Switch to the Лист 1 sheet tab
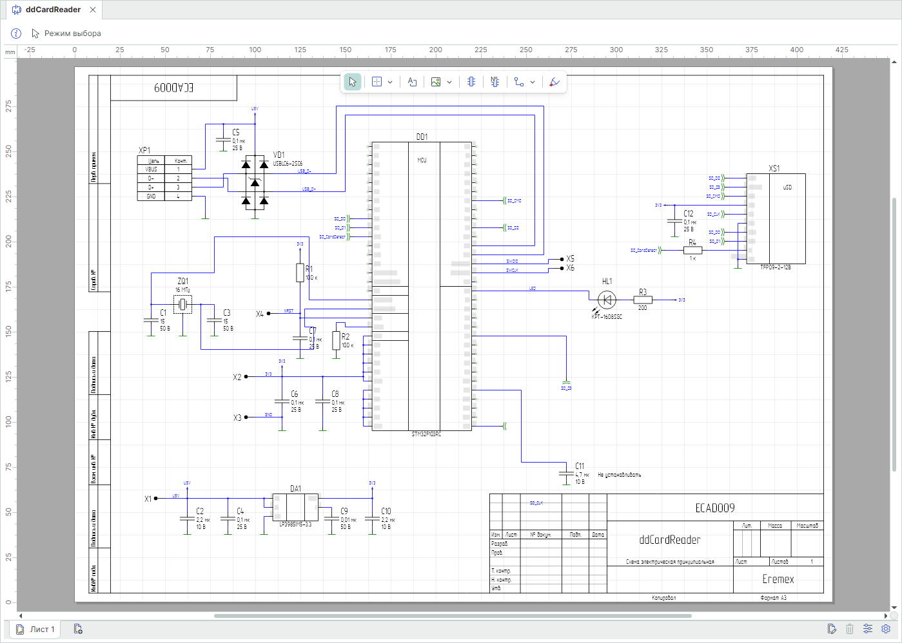This screenshot has height=643, width=902. pyautogui.click(x=36, y=629)
